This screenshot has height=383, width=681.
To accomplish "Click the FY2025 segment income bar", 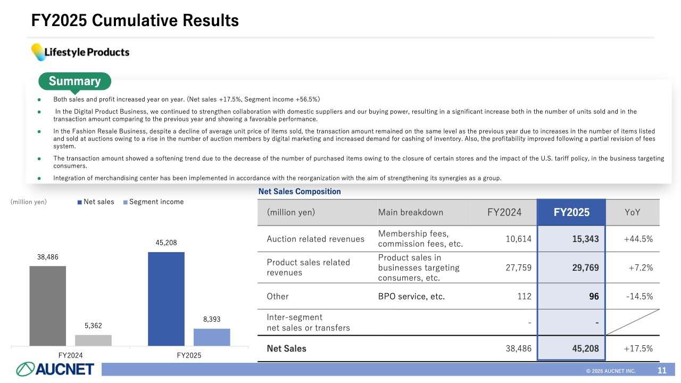I will [212, 337].
